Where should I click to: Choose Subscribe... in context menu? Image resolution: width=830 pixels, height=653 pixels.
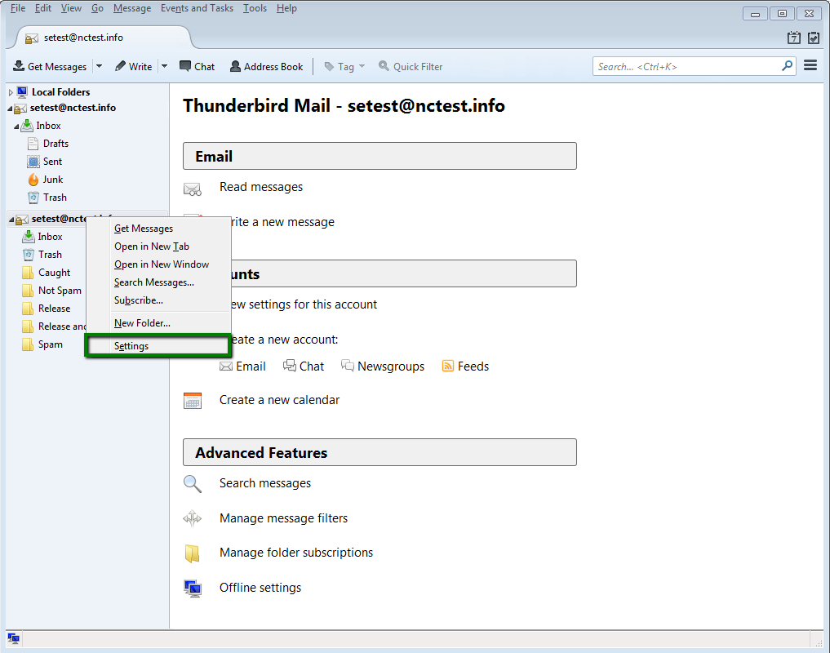[158, 300]
